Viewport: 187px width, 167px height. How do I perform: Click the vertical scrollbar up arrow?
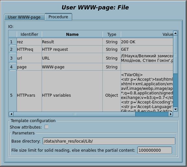175,33
